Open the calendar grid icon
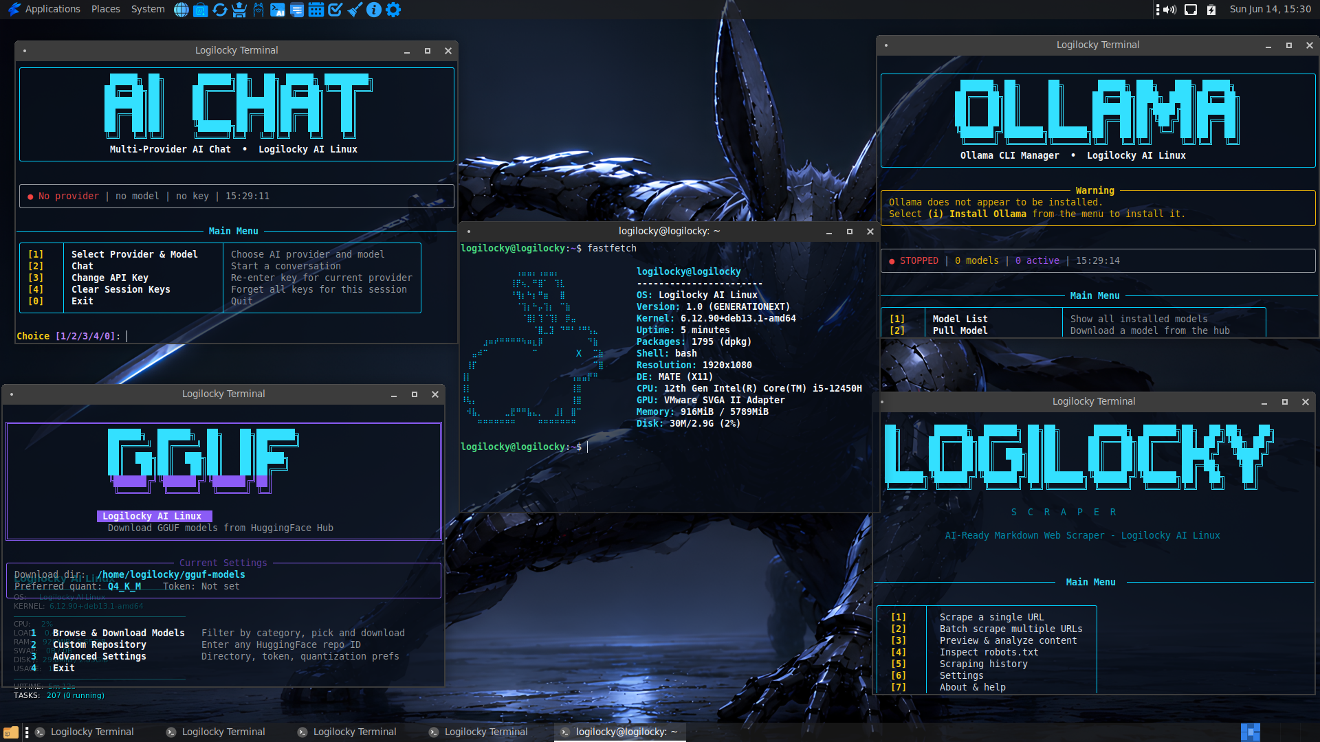This screenshot has width=1320, height=742. pyautogui.click(x=316, y=10)
